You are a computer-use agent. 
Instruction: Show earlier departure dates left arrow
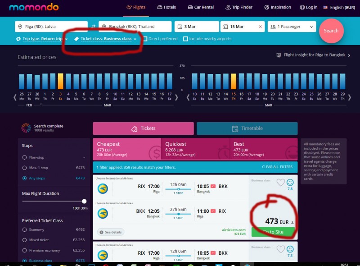[x=15, y=97]
